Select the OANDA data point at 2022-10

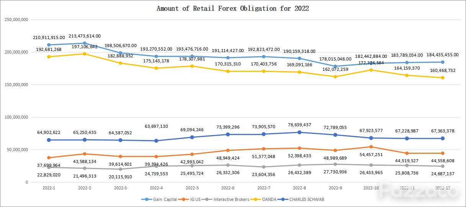(371, 70)
